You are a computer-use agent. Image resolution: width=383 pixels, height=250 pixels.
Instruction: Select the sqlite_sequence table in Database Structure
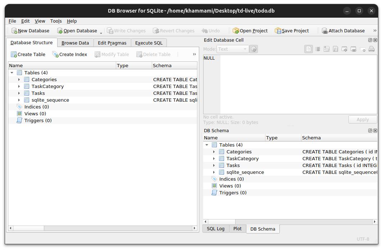pos(50,100)
